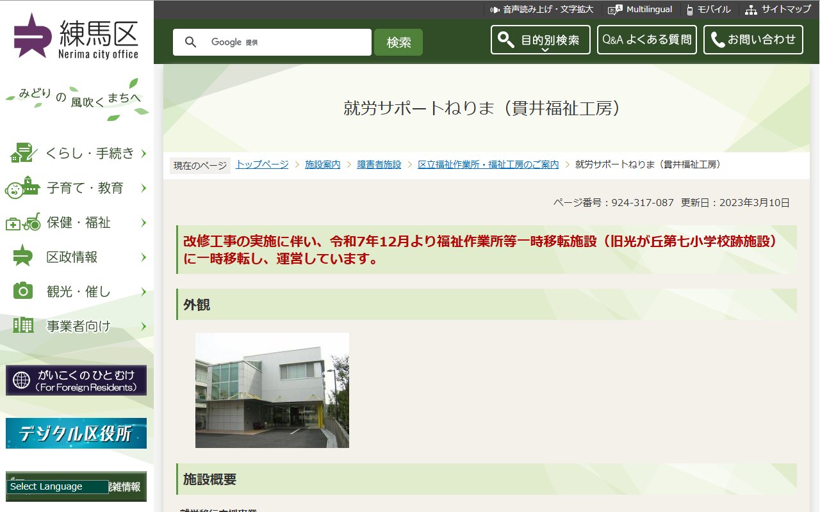820x512 pixels.
Task: Go to 施設案内 breadcrumb link
Action: 323,164
